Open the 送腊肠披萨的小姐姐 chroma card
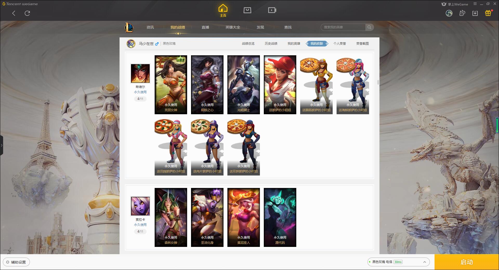Screen dimensions: 499x270 click(x=316, y=85)
